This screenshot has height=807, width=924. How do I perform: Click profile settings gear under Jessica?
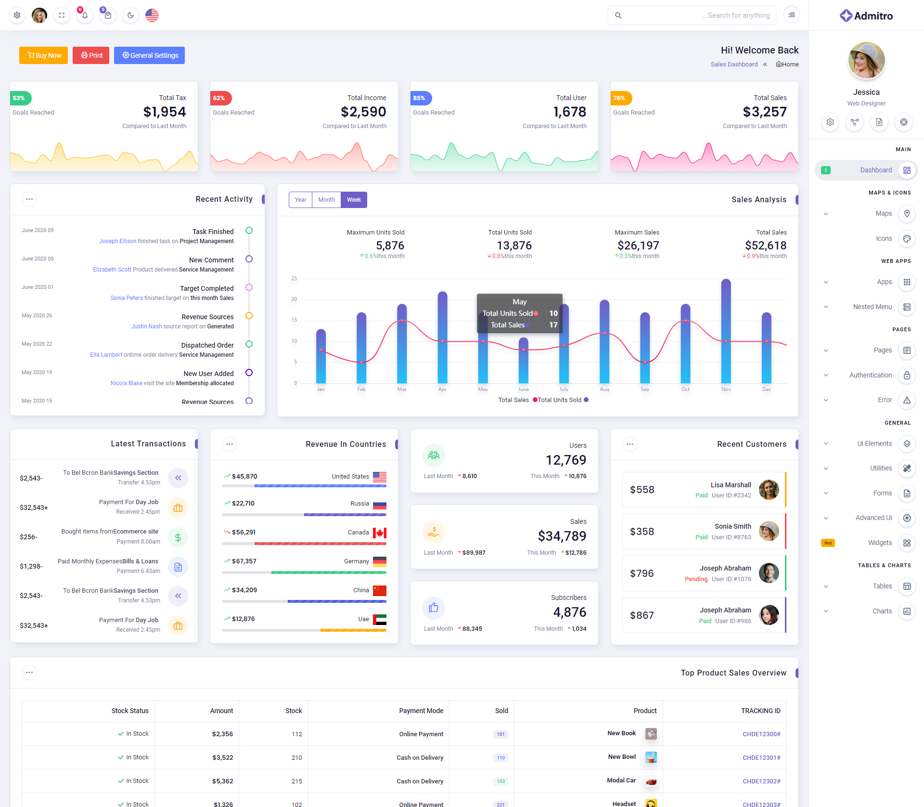tap(830, 122)
